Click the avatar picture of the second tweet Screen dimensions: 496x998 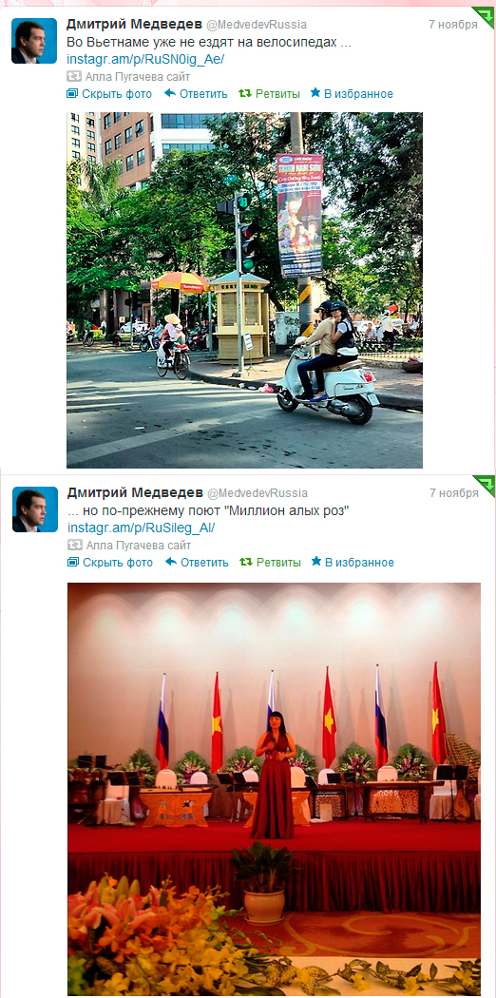pyautogui.click(x=35, y=509)
